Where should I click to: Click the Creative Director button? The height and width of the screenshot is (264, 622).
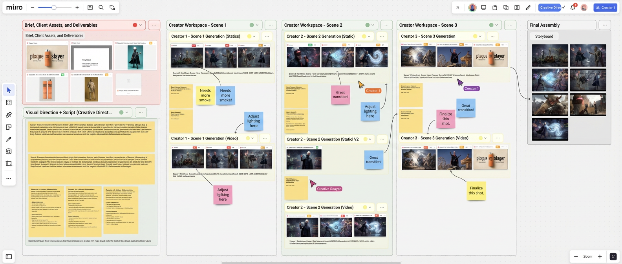pos(550,7)
